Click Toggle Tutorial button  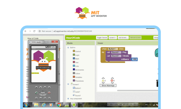click(102, 38)
